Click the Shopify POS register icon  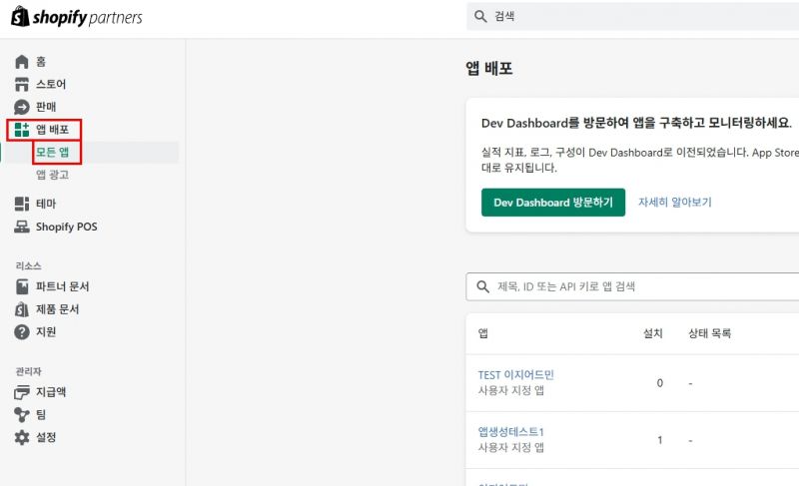point(22,227)
